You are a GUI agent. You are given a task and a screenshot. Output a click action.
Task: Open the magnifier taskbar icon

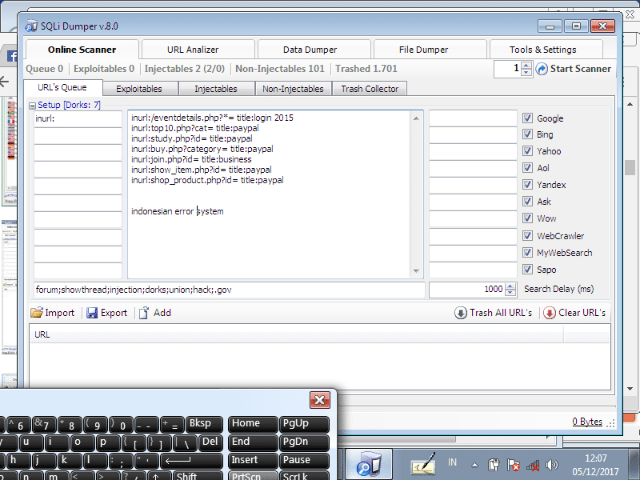click(x=369, y=464)
